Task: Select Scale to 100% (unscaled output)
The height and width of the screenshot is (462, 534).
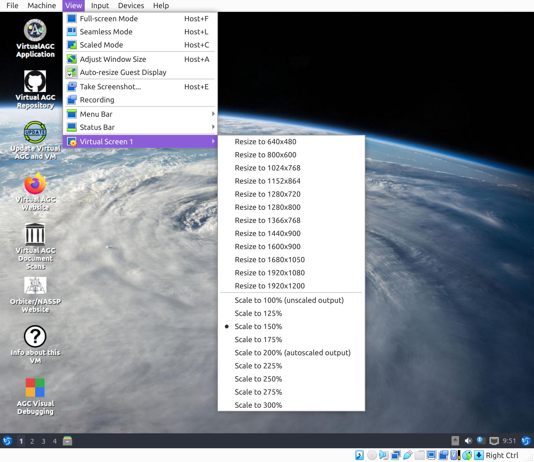Action: pos(291,300)
